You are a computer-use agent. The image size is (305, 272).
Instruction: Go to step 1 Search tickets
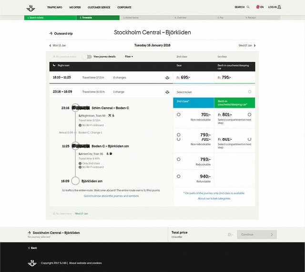pyautogui.click(x=50, y=18)
